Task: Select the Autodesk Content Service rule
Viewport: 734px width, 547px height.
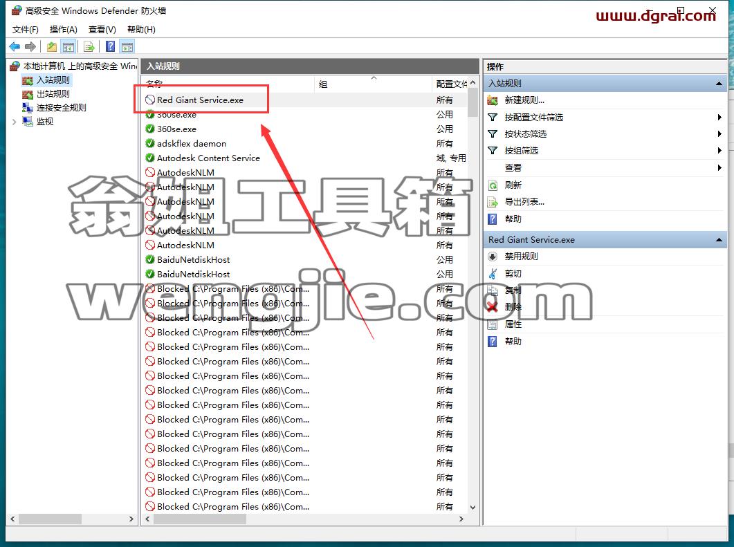Action: coord(208,158)
